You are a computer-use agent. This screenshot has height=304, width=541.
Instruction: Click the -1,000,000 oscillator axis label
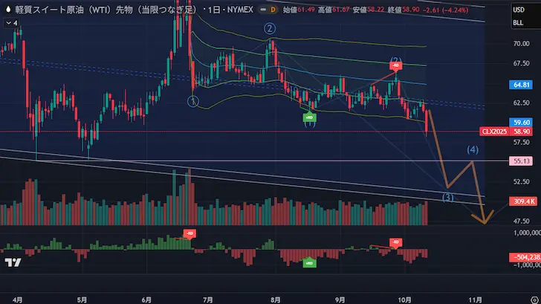(526, 265)
